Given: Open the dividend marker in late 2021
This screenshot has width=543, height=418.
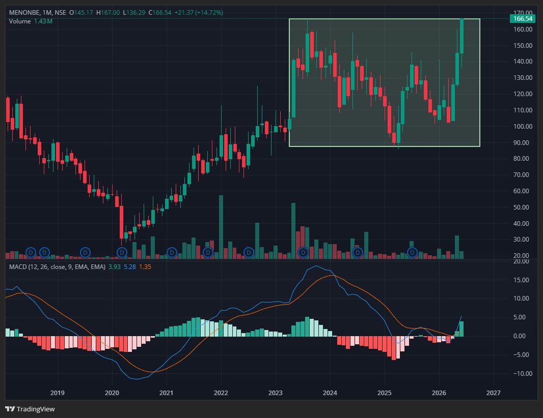Looking at the screenshot, I should click(x=208, y=253).
